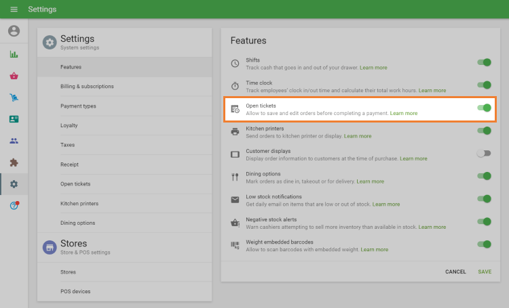Open the Reports bar chart icon
This screenshot has width=509, height=308.
pos(14,55)
